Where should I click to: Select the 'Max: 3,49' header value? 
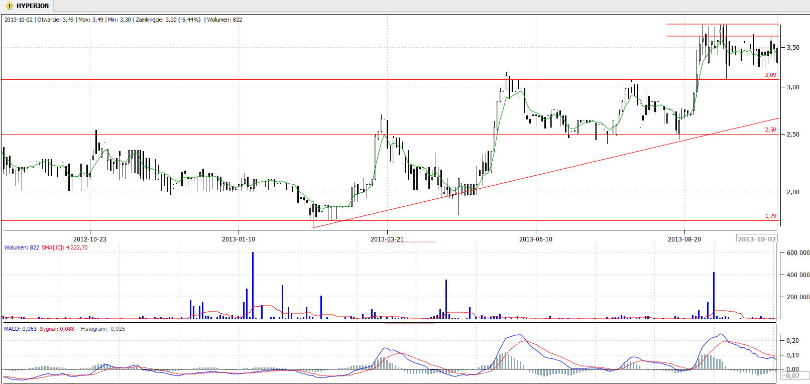click(x=91, y=20)
